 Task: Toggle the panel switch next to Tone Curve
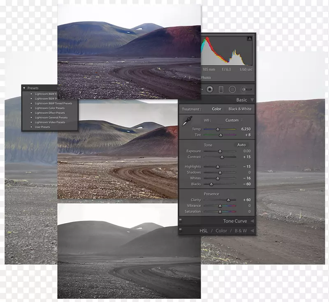coord(180,220)
